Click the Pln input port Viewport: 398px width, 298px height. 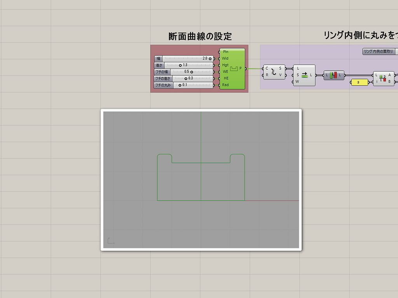click(220, 52)
